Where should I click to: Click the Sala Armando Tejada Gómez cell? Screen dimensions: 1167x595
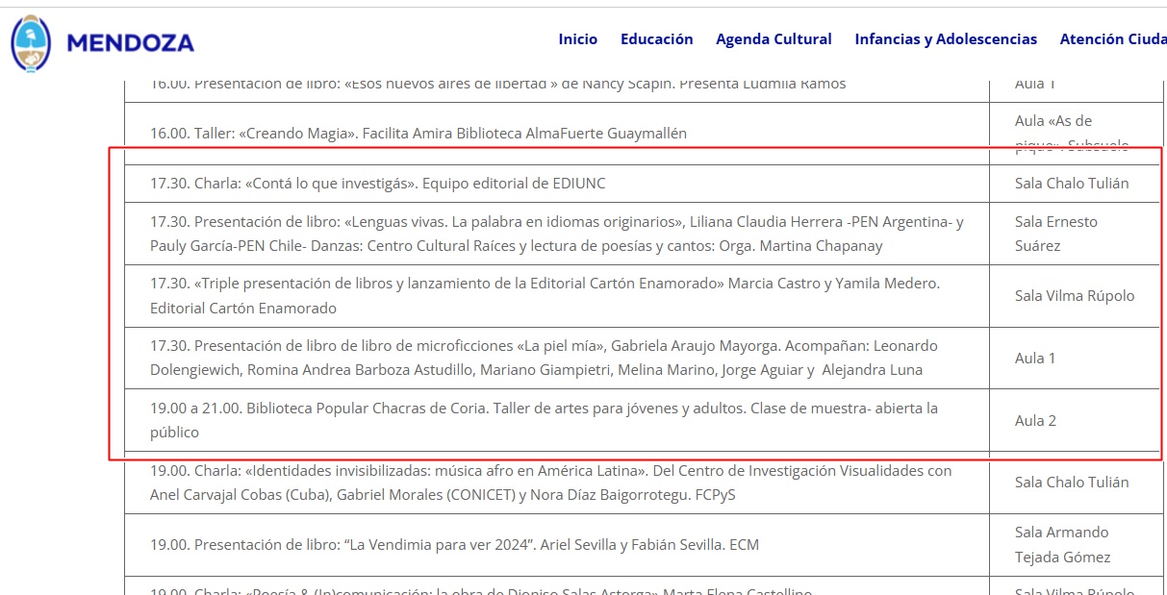[x=1061, y=545]
